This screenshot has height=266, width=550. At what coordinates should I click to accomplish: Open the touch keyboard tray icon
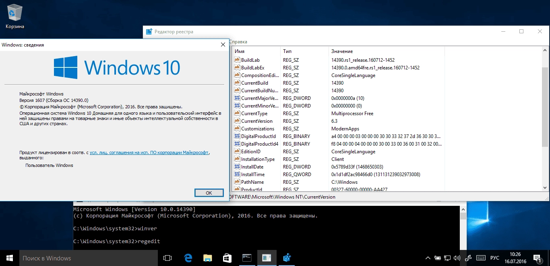pyautogui.click(x=480, y=258)
